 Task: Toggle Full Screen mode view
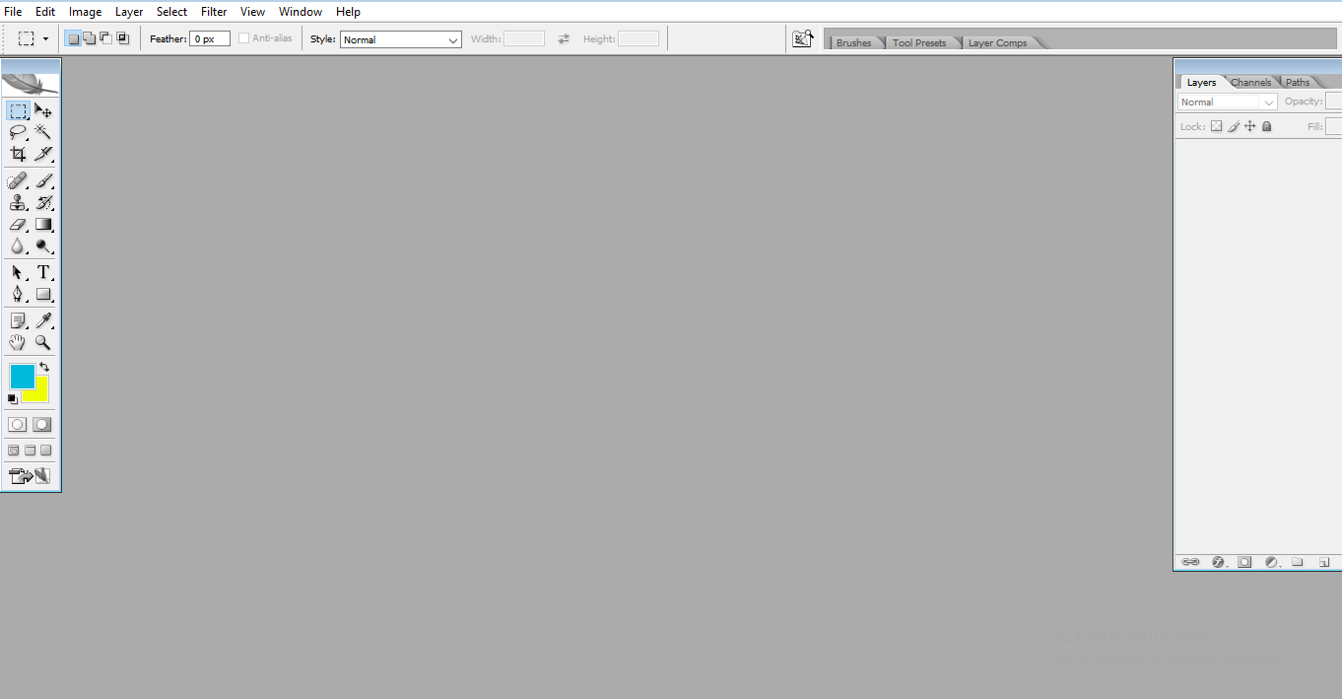[45, 450]
